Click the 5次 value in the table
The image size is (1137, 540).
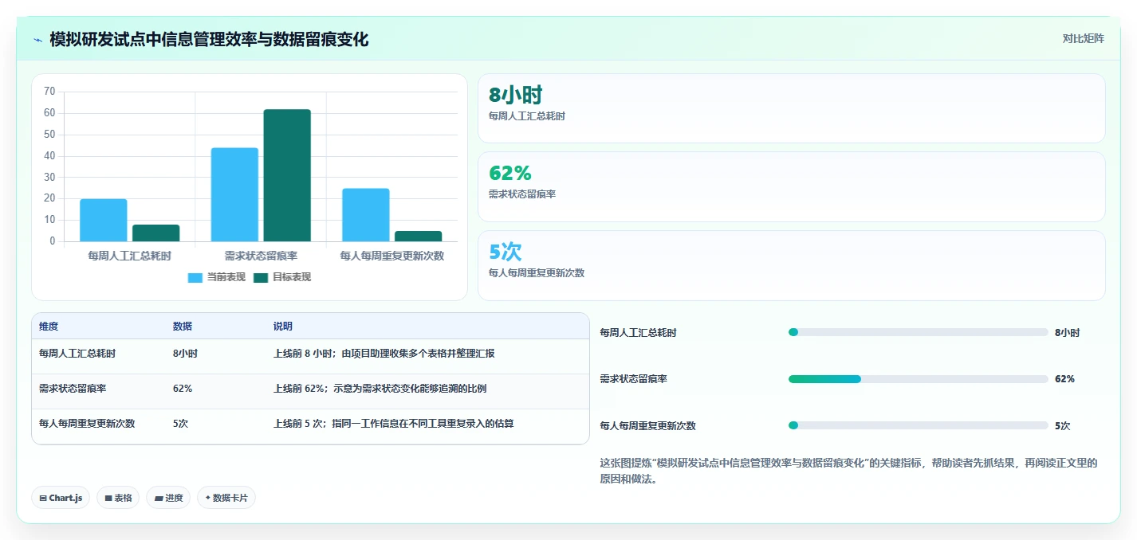click(180, 424)
